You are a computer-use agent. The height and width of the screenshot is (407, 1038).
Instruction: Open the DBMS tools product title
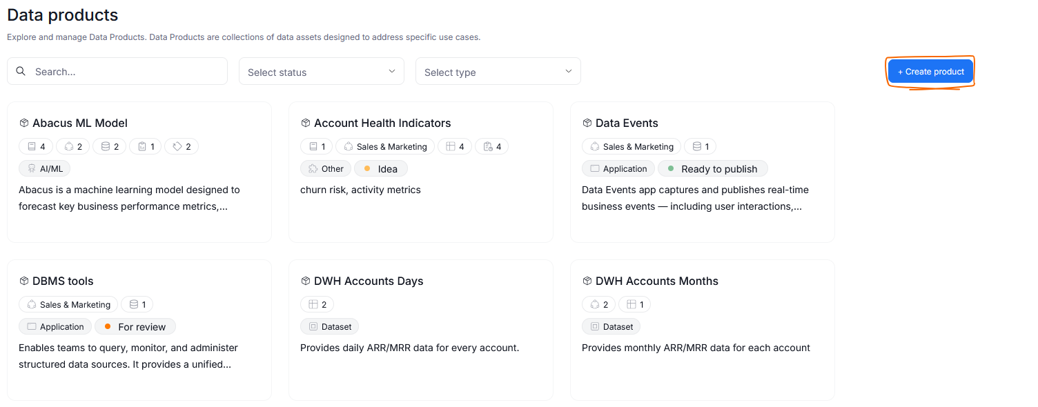click(x=63, y=281)
